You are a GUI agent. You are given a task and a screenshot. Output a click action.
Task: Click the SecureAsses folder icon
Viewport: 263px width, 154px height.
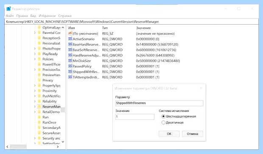39,133
